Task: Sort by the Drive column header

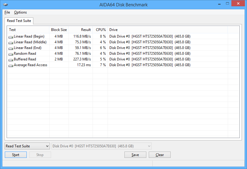Action: tap(168, 30)
